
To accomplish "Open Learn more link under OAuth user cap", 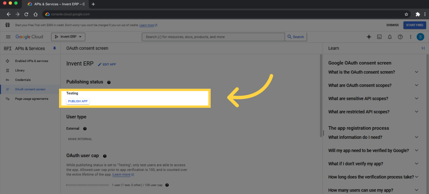I will click(123, 174).
